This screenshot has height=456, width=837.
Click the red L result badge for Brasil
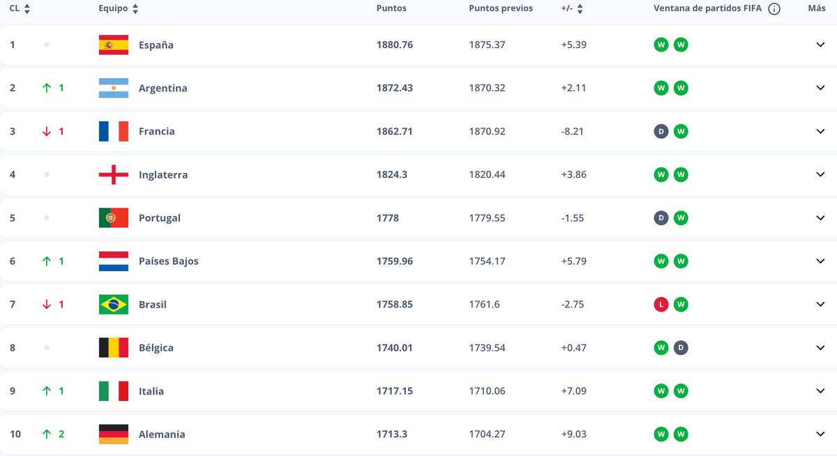coord(661,305)
